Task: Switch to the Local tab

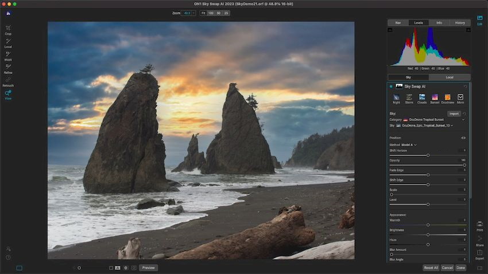Action: [450, 77]
